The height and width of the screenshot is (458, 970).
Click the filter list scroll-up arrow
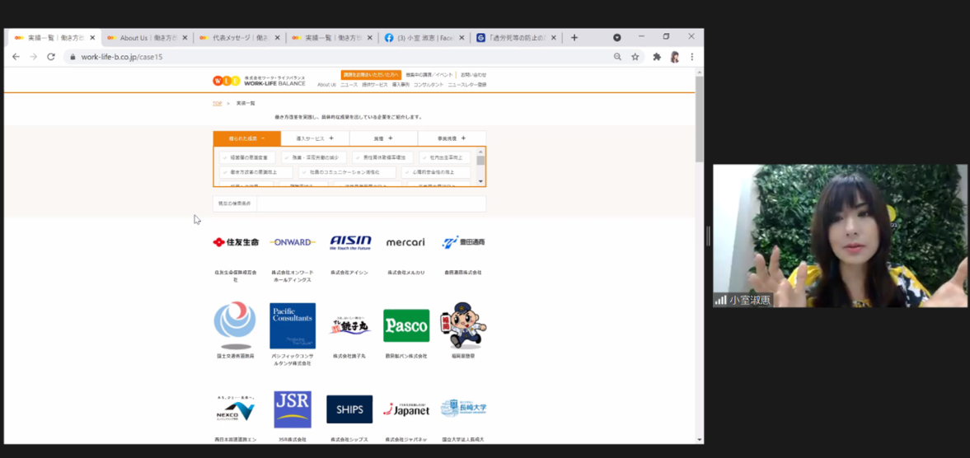click(x=480, y=152)
